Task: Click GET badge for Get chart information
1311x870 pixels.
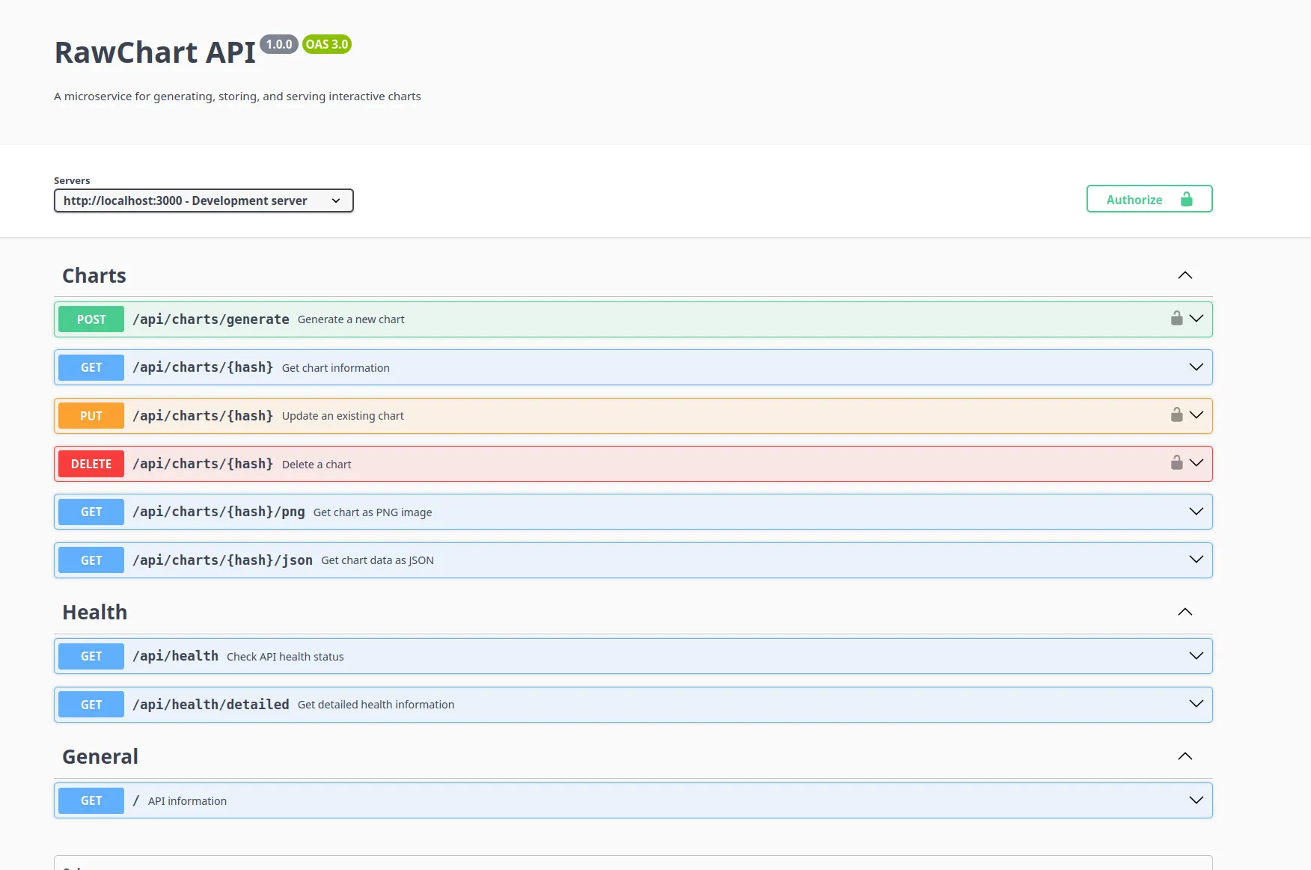Action: [91, 367]
